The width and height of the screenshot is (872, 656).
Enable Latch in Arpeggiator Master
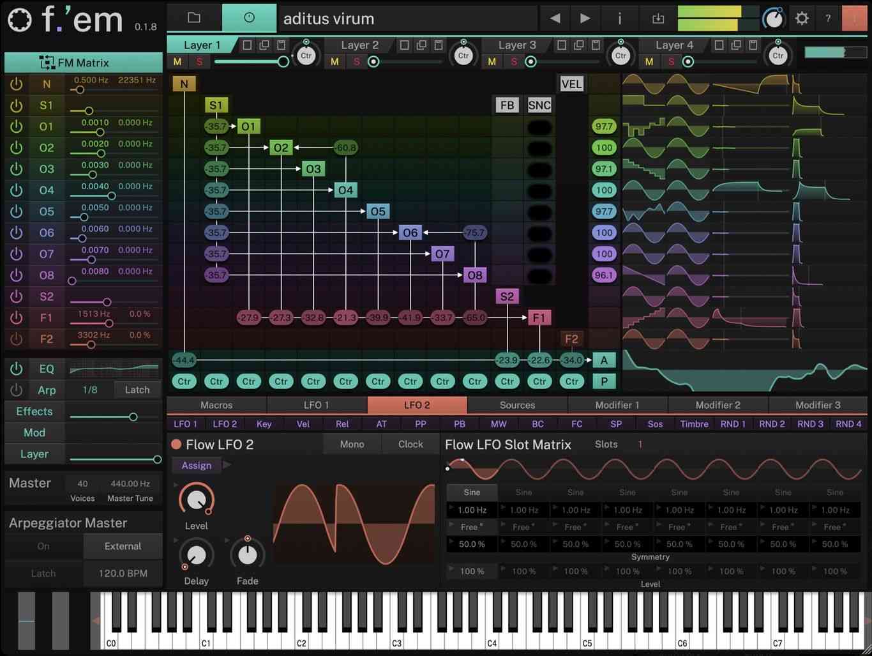(43, 573)
